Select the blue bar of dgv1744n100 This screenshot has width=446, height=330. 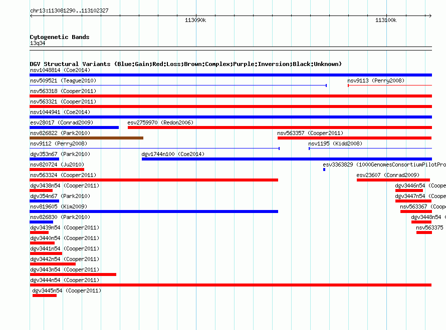tap(287, 159)
